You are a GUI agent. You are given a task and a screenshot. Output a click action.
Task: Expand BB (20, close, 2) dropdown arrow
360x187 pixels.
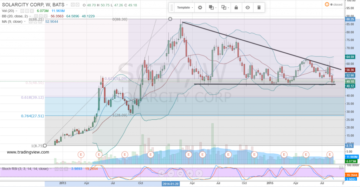[30, 16]
